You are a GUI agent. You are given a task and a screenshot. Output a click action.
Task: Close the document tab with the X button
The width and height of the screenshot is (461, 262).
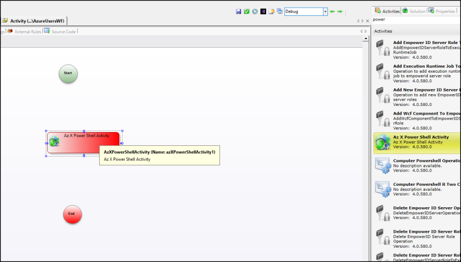coord(367,21)
